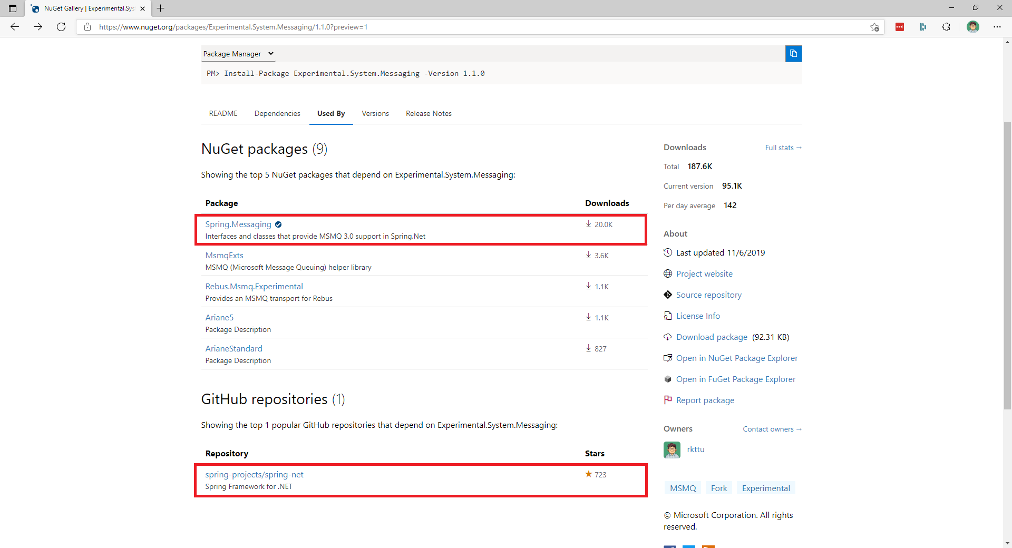Switch to the Versions tab
Image resolution: width=1012 pixels, height=548 pixels.
pyautogui.click(x=375, y=114)
